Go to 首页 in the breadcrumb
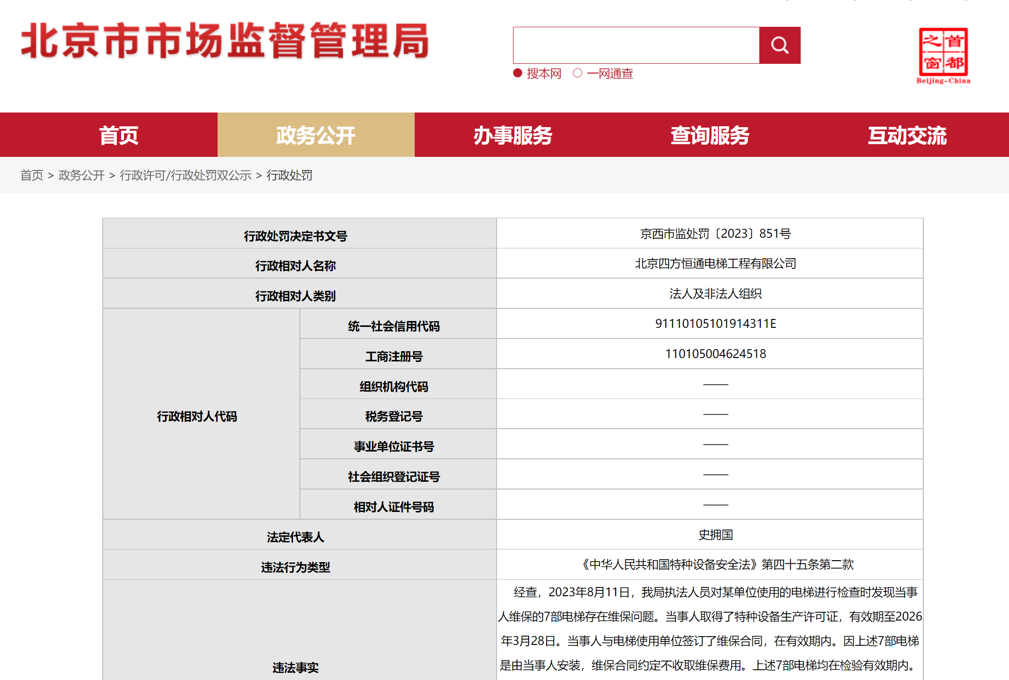 32,175
